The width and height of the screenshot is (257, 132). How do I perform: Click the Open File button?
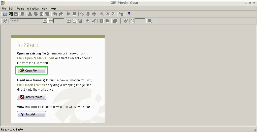31,71
